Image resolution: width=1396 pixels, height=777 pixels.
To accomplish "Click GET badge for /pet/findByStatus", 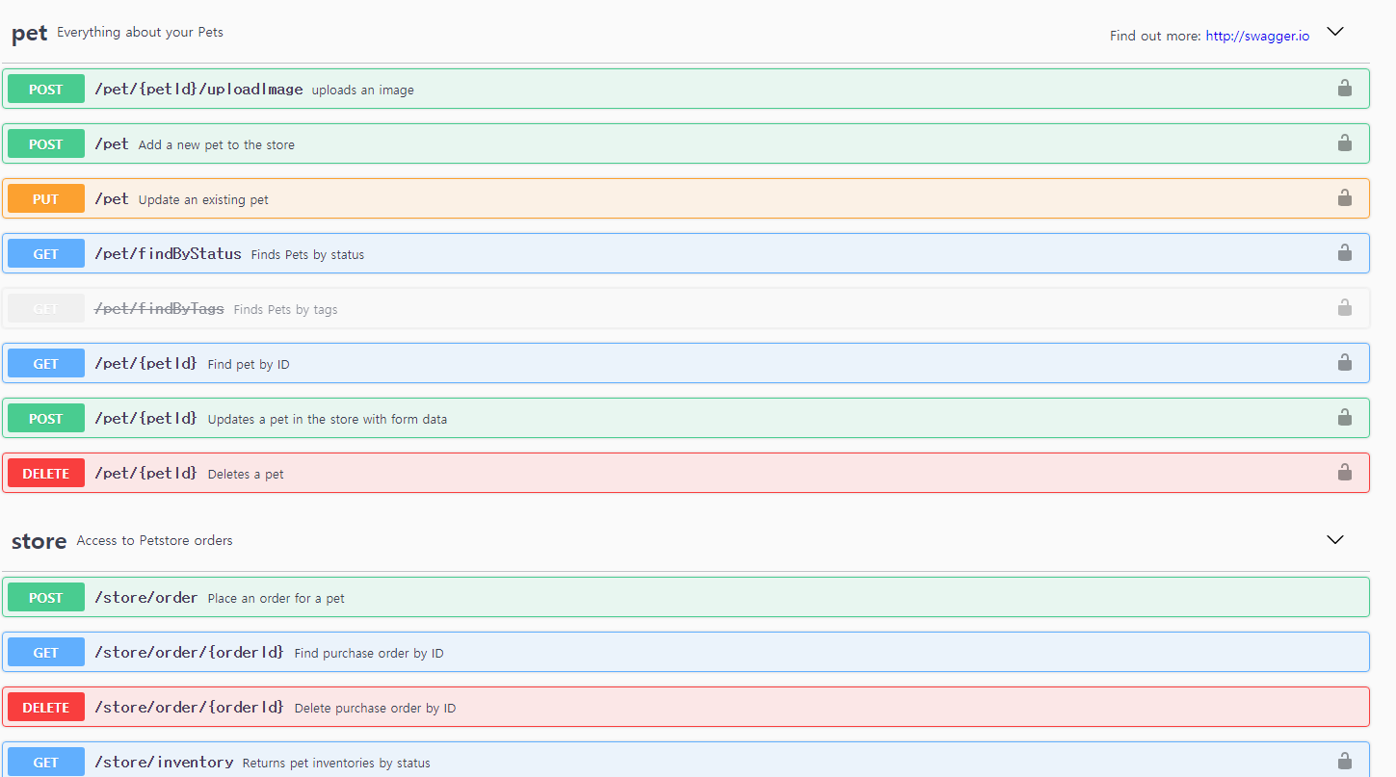I will pyautogui.click(x=46, y=253).
